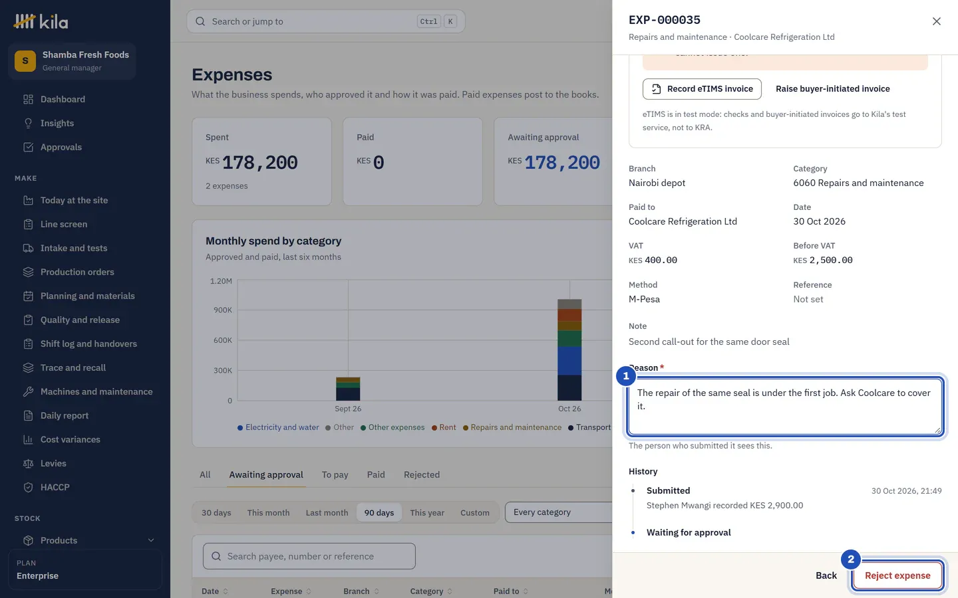Switch to the All expenses tab
The height and width of the screenshot is (598, 958).
click(205, 474)
